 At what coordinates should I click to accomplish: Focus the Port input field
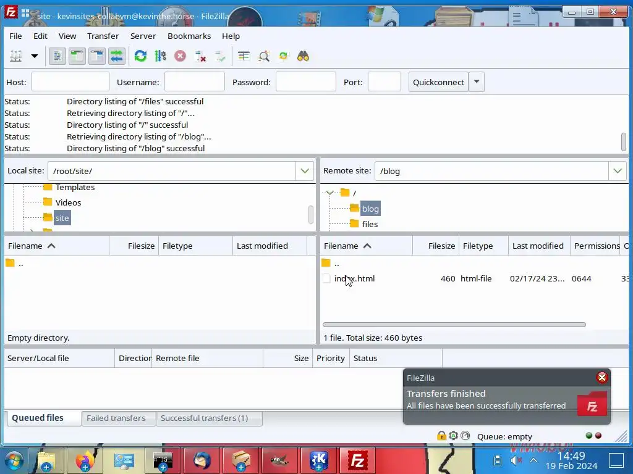pos(384,82)
